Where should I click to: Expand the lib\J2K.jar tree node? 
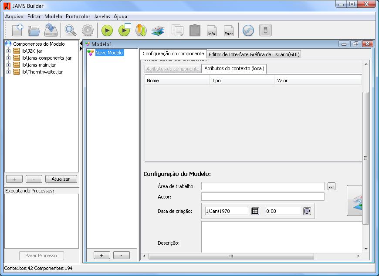coord(8,51)
